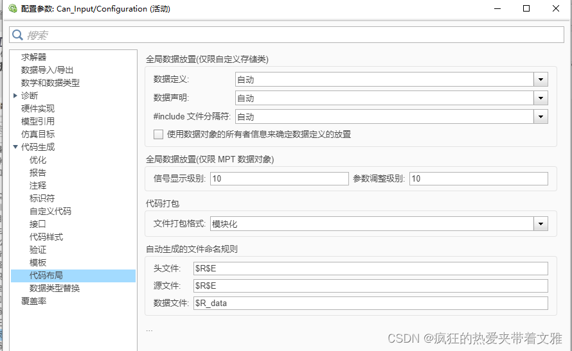
Task: Select 模板 item
Action: (x=38, y=262)
